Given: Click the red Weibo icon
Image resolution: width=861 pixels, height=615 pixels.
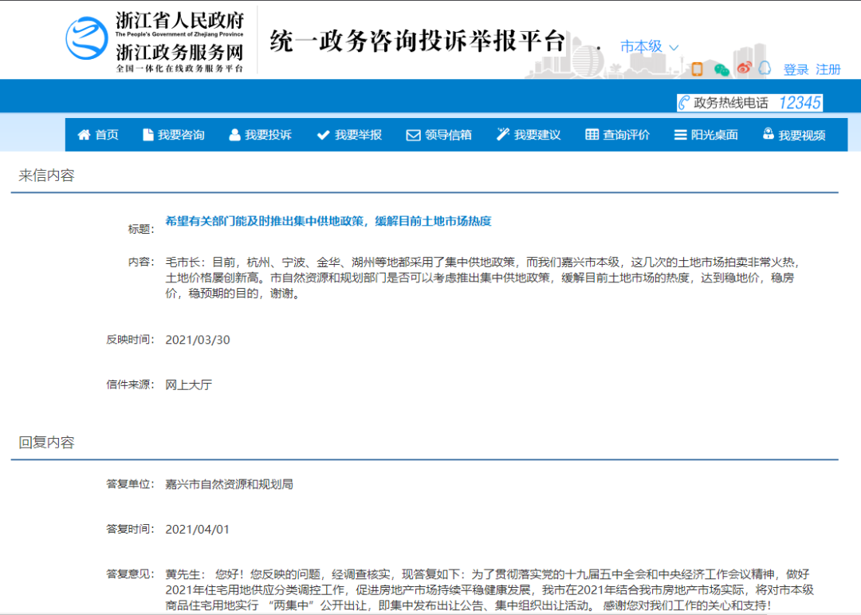Looking at the screenshot, I should [x=744, y=69].
